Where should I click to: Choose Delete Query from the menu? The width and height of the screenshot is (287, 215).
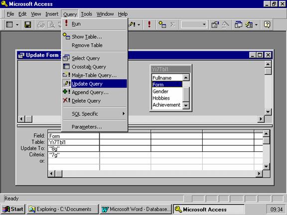[95, 101]
